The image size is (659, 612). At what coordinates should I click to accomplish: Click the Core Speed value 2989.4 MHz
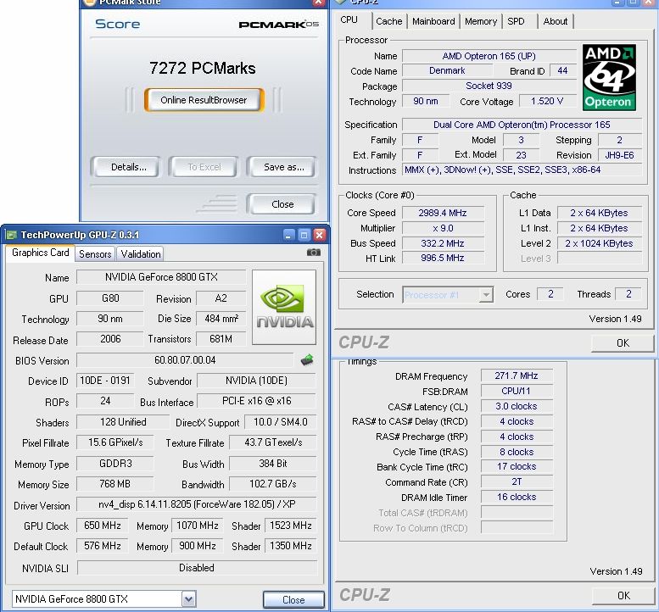point(443,213)
